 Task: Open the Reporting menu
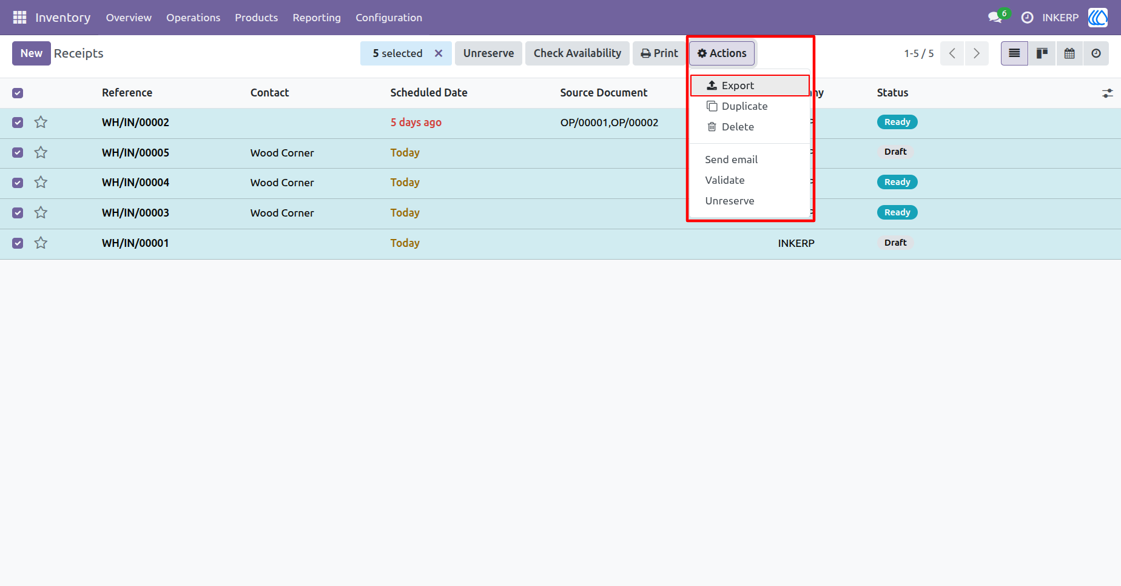[317, 18]
